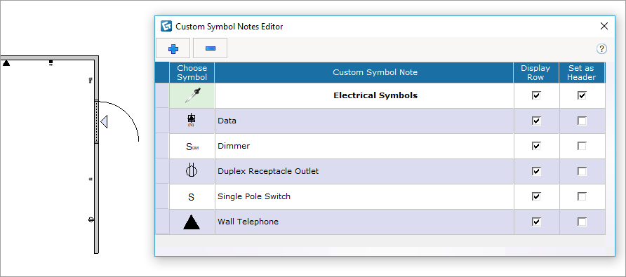Open help with the question mark icon
Screen dimensions: 626x277
601,48
